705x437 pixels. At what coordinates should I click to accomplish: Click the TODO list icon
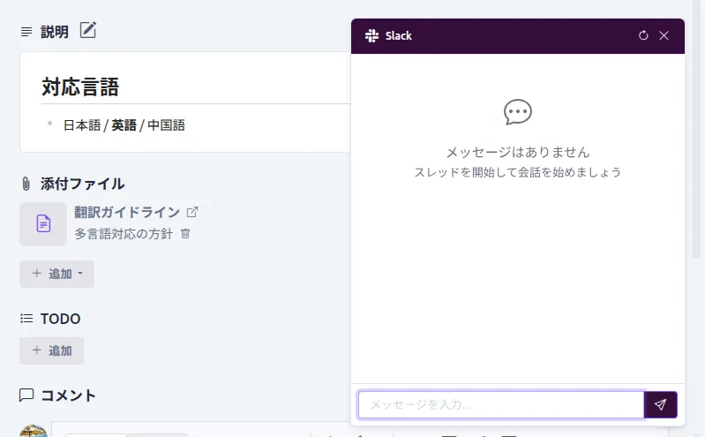click(x=26, y=319)
